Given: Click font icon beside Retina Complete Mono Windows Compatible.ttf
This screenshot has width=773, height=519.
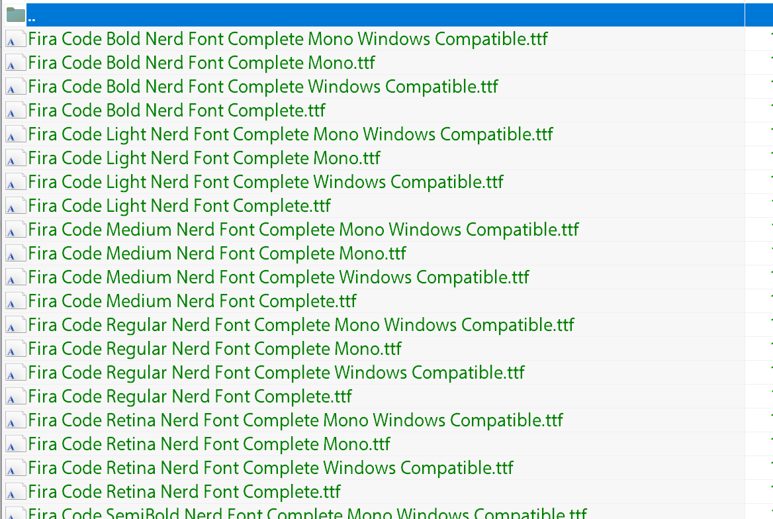Looking at the screenshot, I should click(x=15, y=420).
